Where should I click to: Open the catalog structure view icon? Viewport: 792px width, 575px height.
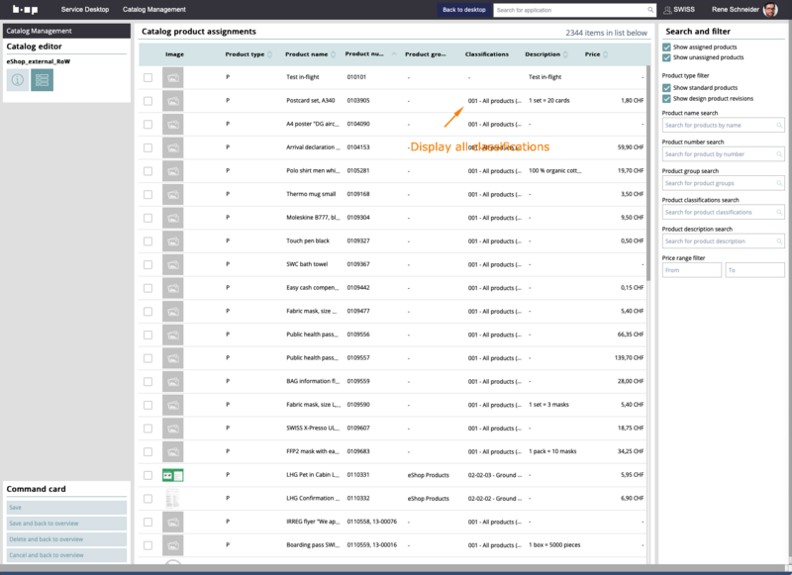tap(42, 79)
